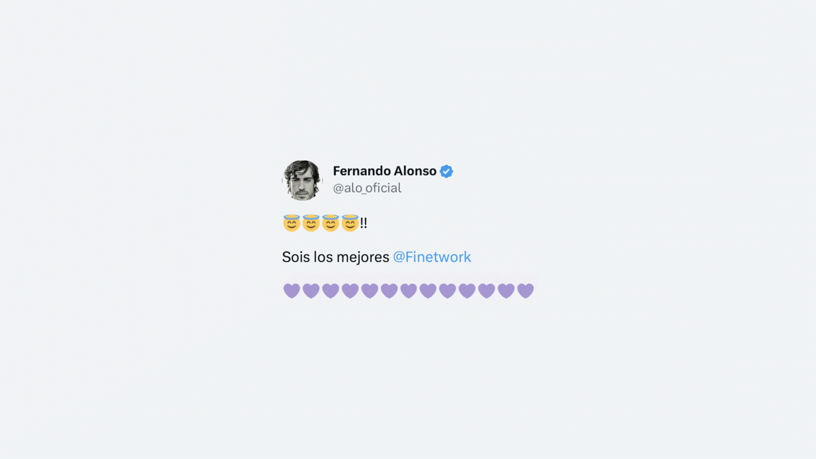The height and width of the screenshot is (459, 816).
Task: Select the first halo smiley emoji
Action: pos(292,223)
